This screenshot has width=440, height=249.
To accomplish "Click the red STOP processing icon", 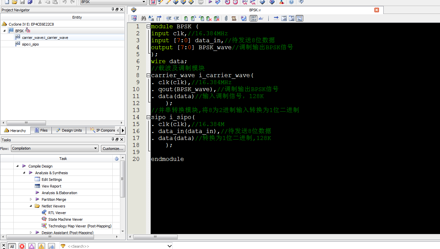I will click(201, 2).
